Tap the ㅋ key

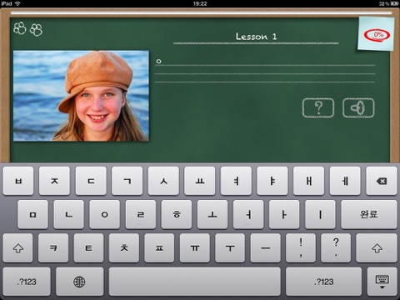pyautogui.click(x=53, y=248)
